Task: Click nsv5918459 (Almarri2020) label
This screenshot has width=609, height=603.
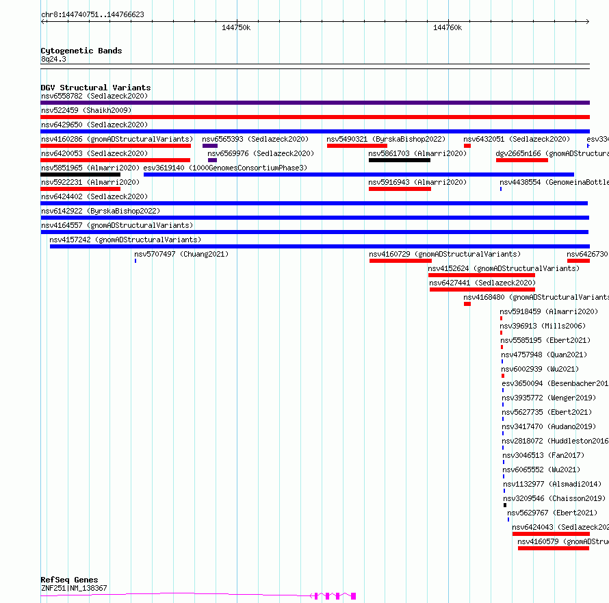Action: click(549, 311)
